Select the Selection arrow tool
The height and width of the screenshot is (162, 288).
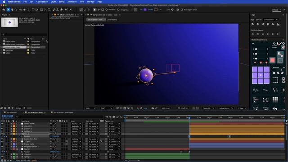(8, 9)
